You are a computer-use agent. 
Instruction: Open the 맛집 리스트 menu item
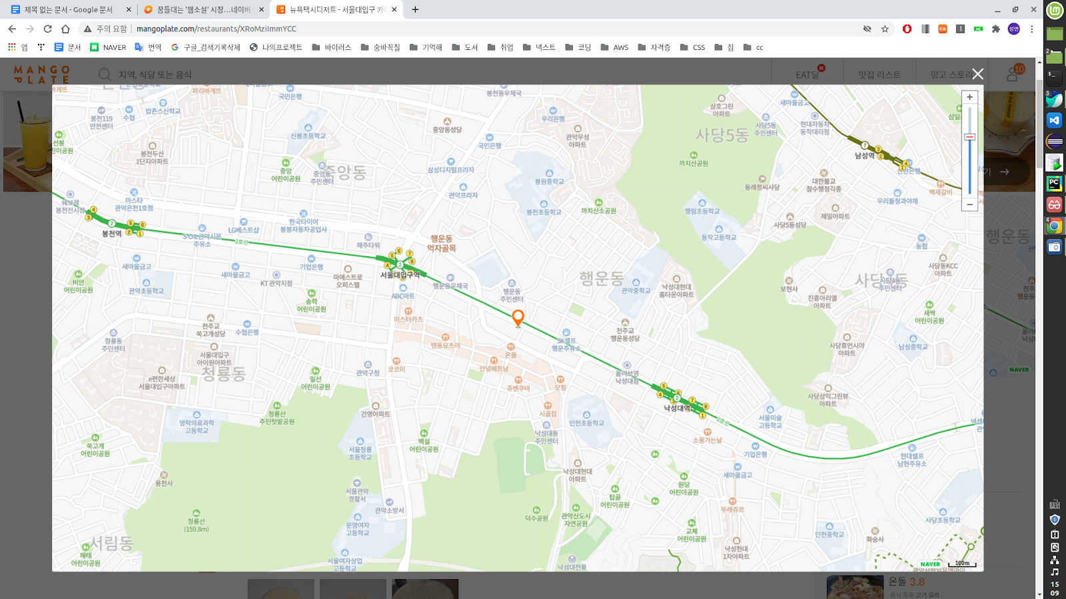pyautogui.click(x=879, y=75)
